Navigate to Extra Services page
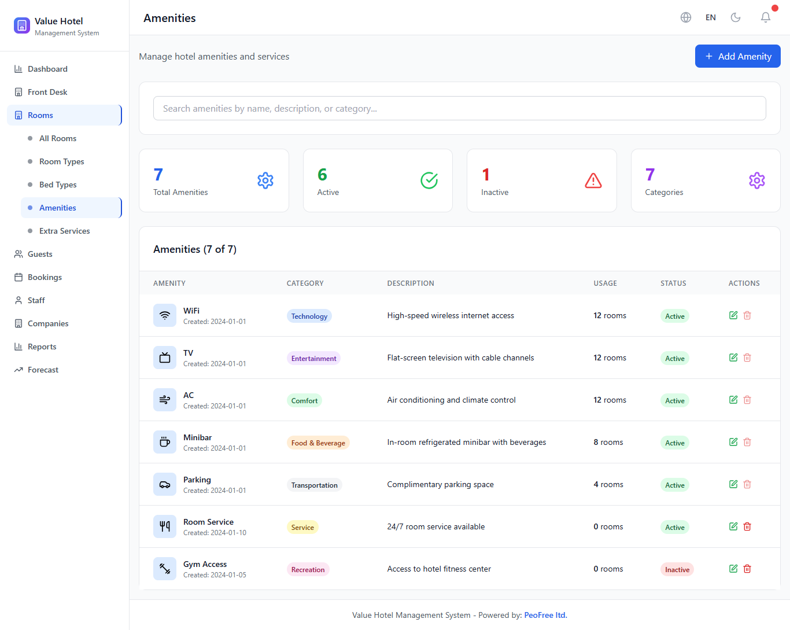 click(65, 231)
